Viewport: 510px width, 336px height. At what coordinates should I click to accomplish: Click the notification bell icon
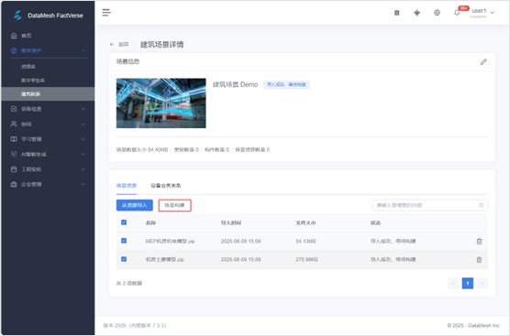[457, 13]
